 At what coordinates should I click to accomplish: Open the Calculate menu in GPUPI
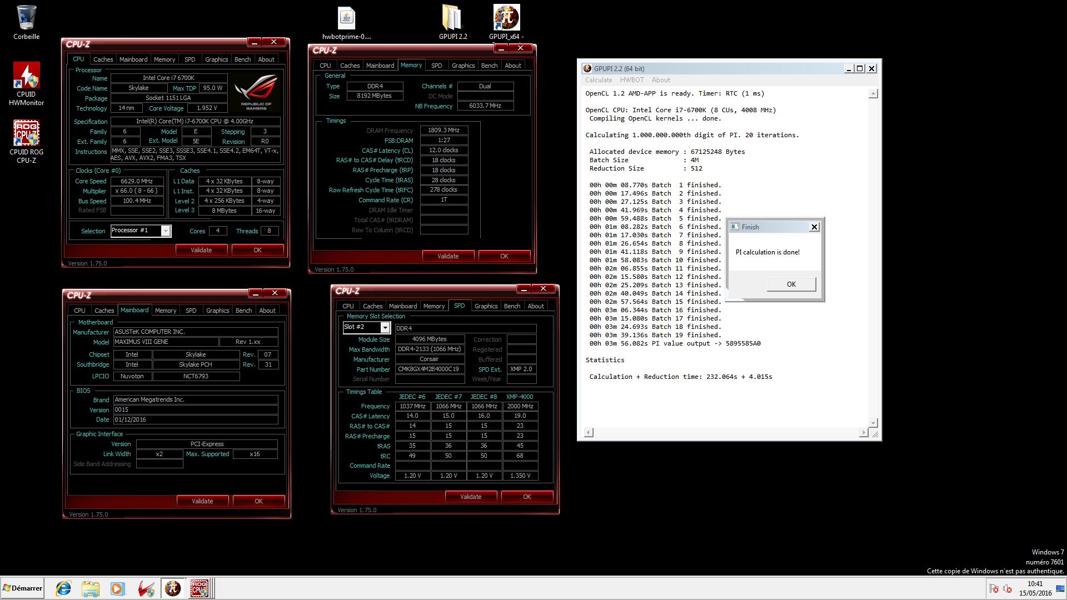[x=599, y=80]
